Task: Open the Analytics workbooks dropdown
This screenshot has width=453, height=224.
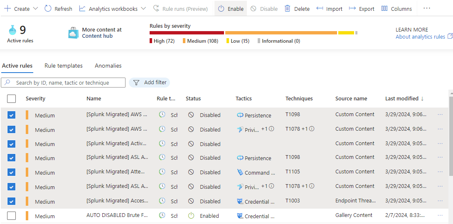Action: 143,9
